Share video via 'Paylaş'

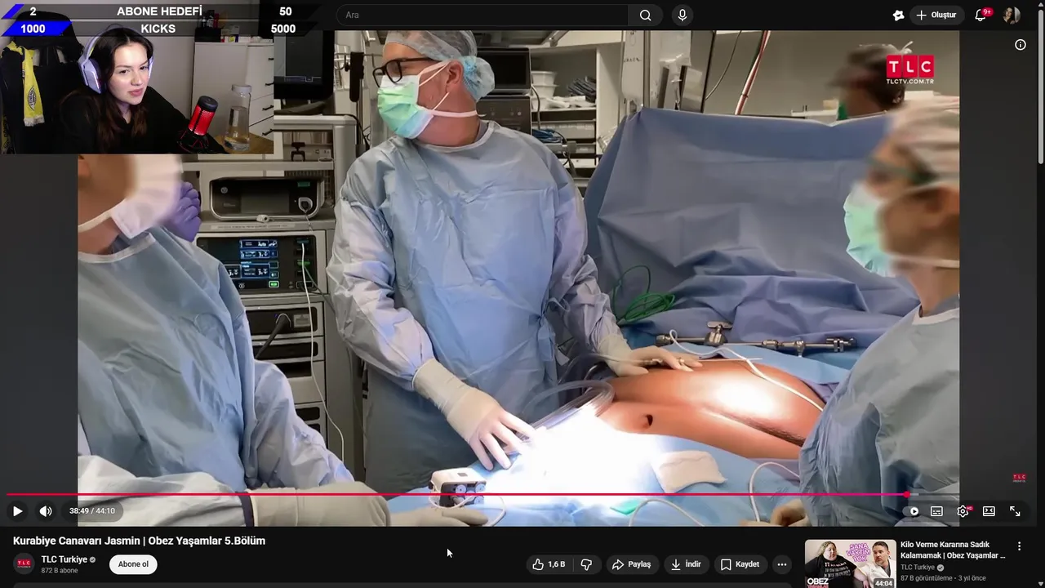(x=632, y=564)
